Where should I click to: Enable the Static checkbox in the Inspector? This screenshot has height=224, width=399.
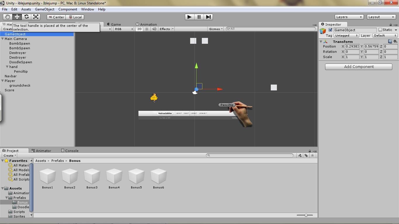coord(380,30)
